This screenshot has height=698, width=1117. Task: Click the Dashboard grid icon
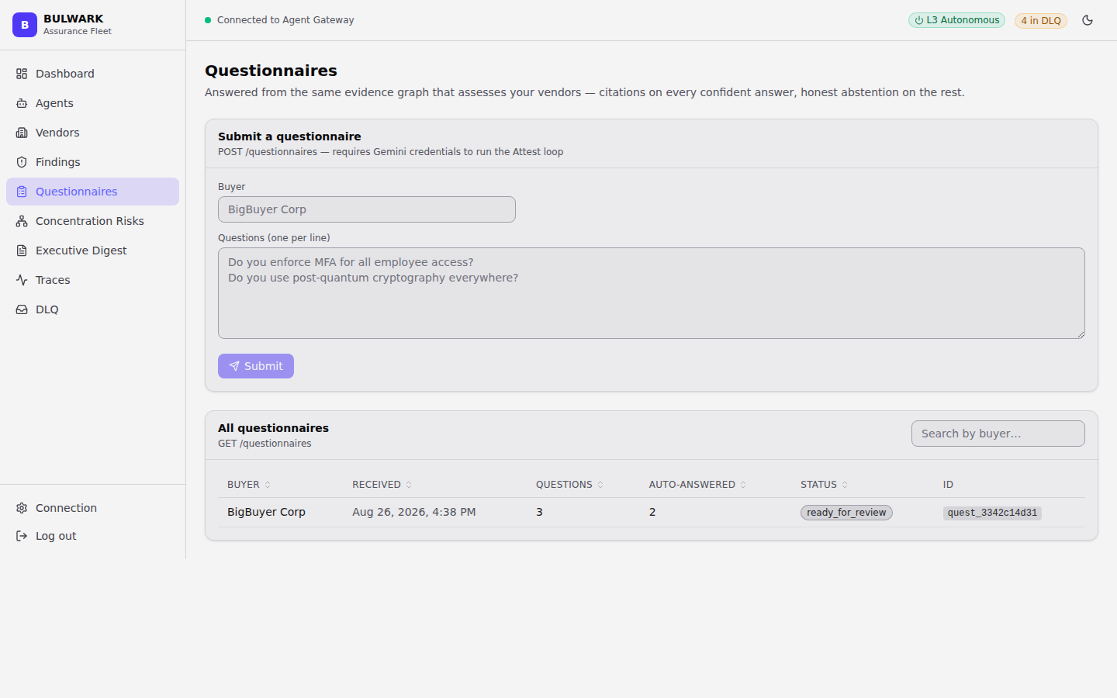(22, 74)
